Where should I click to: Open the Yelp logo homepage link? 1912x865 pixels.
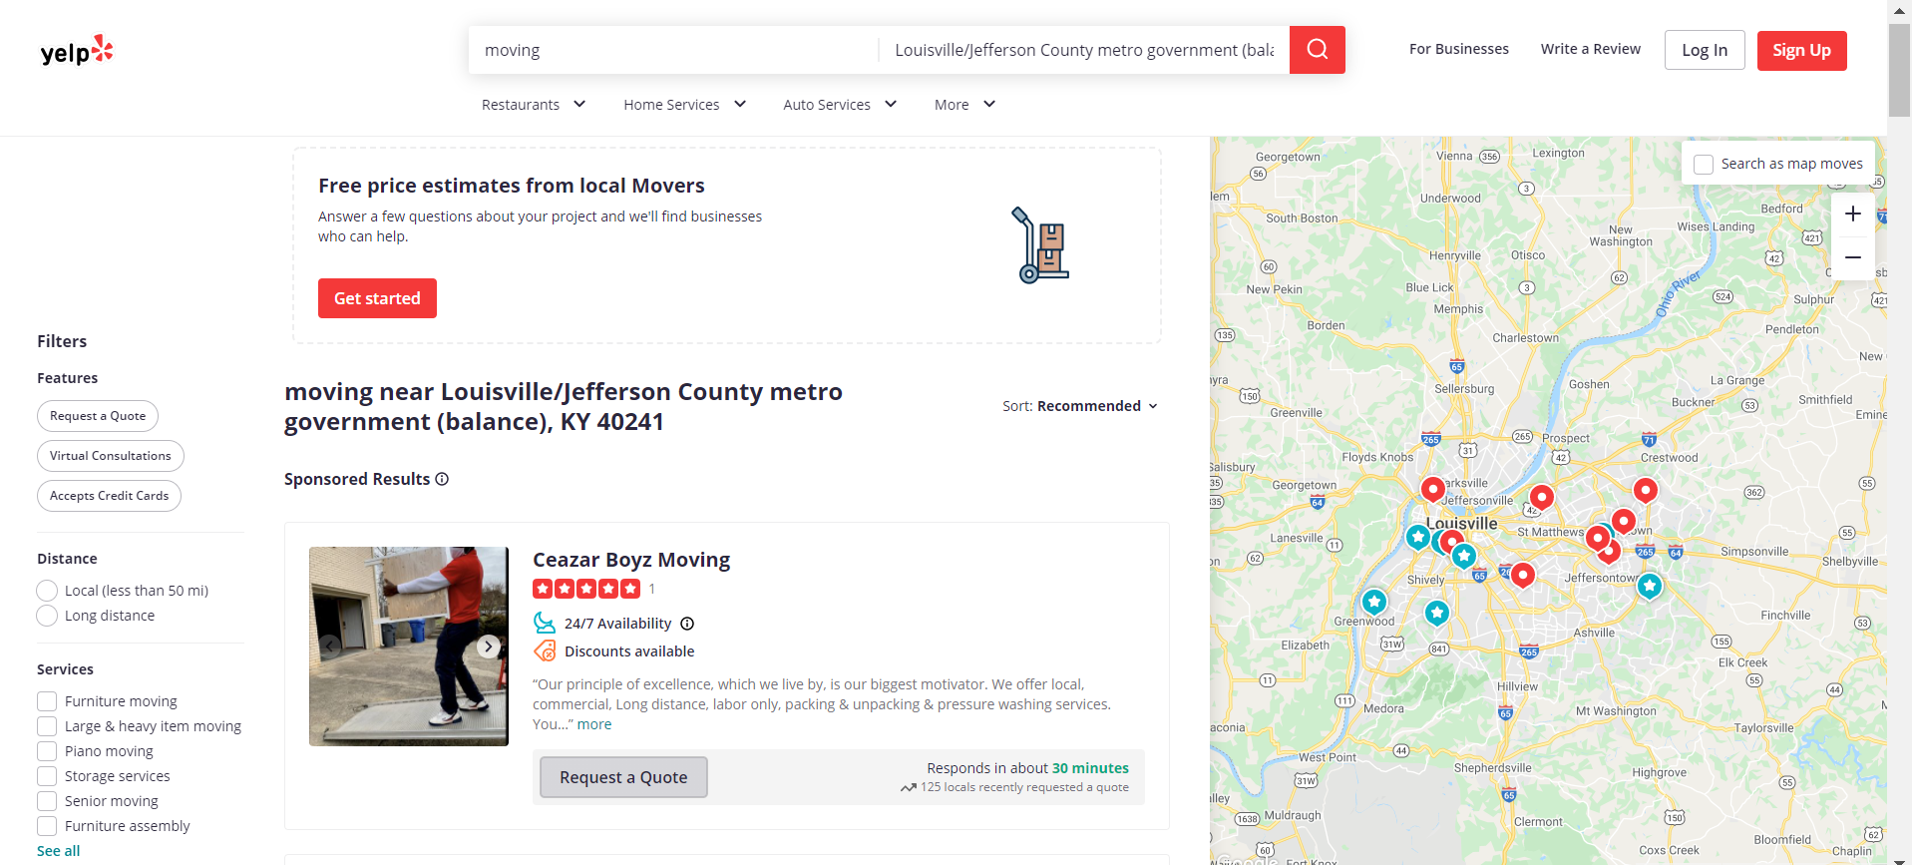77,50
